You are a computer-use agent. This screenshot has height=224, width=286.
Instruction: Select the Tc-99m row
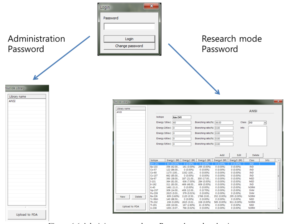(213, 199)
